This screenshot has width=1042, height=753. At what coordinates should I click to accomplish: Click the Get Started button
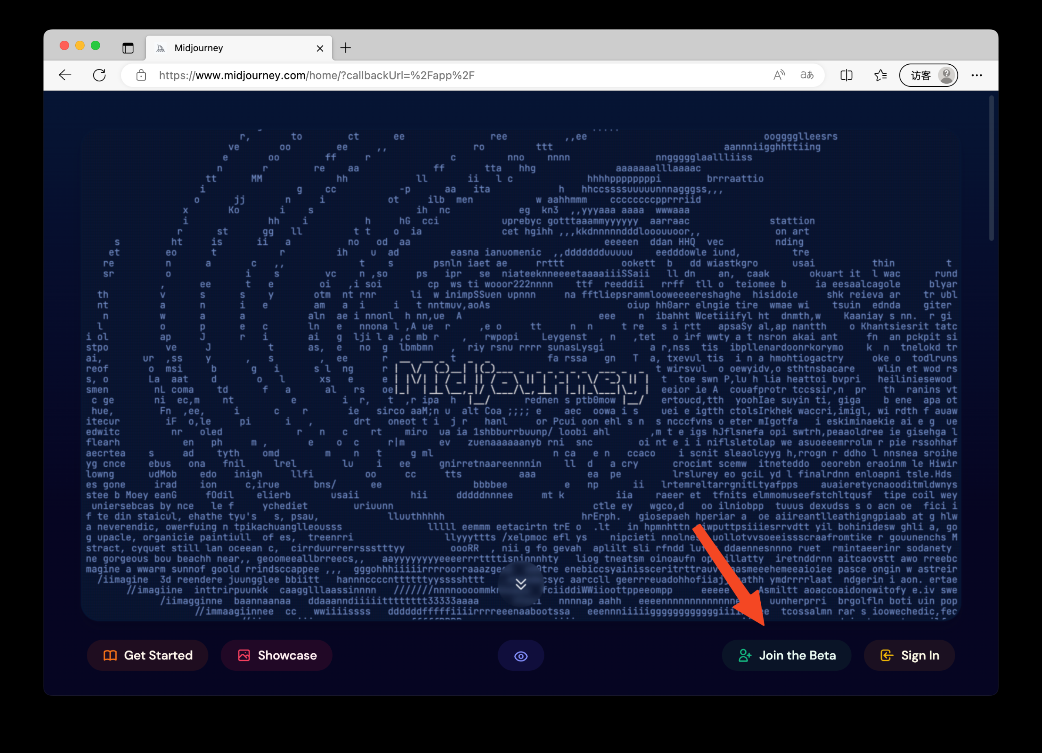[x=147, y=655]
